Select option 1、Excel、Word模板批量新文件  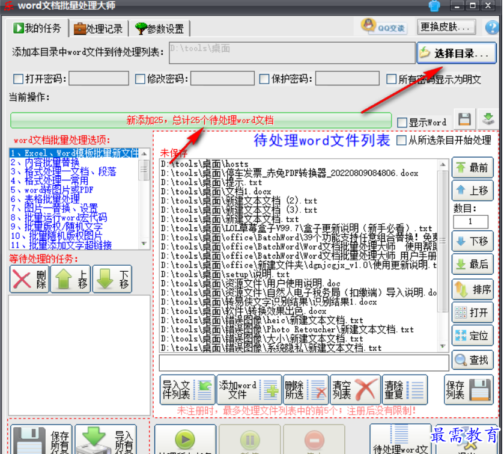(x=74, y=153)
